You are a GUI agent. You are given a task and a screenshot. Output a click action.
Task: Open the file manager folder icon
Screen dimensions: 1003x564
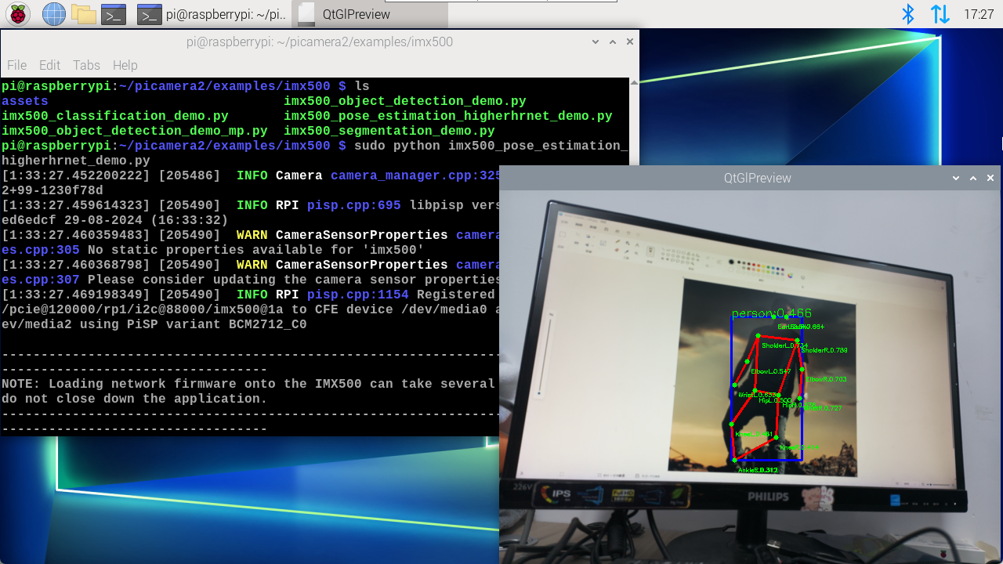click(83, 14)
